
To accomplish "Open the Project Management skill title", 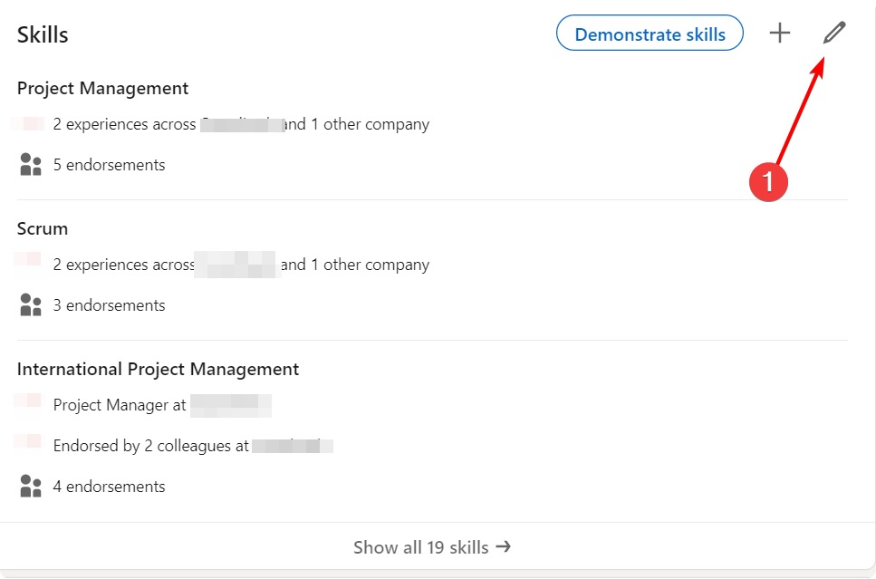I will 102,88.
